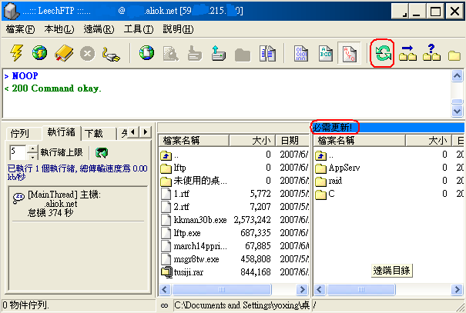Screen dimensions: 466x313
Task: Open the 工具 menu
Action: coord(137,29)
